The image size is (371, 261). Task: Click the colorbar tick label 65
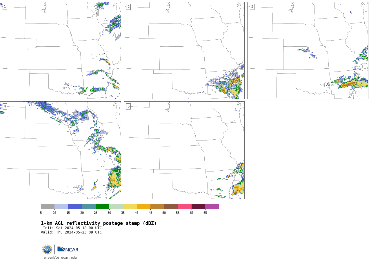click(205, 213)
